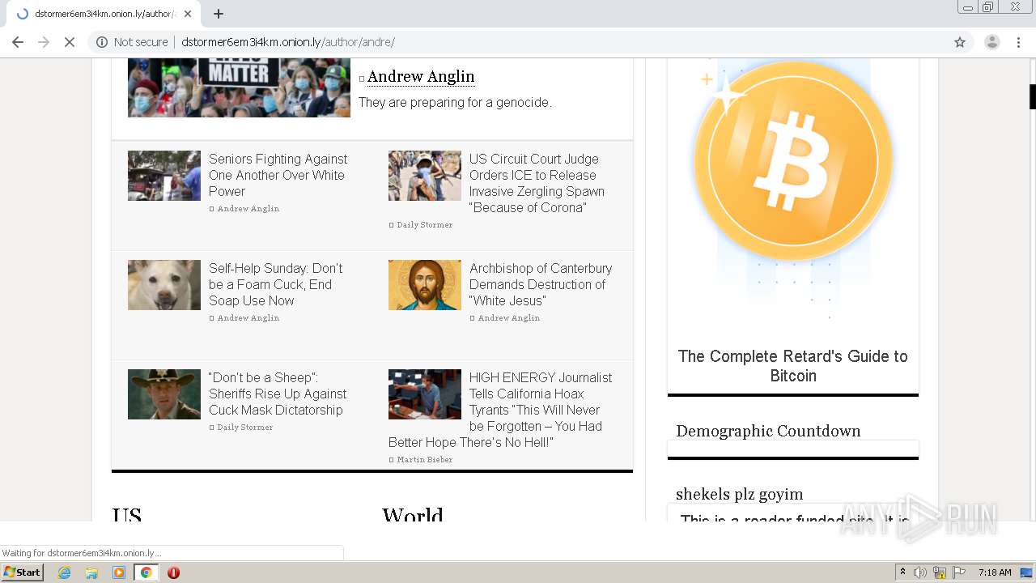Stop loading the page
1036x583 pixels.
(x=70, y=42)
